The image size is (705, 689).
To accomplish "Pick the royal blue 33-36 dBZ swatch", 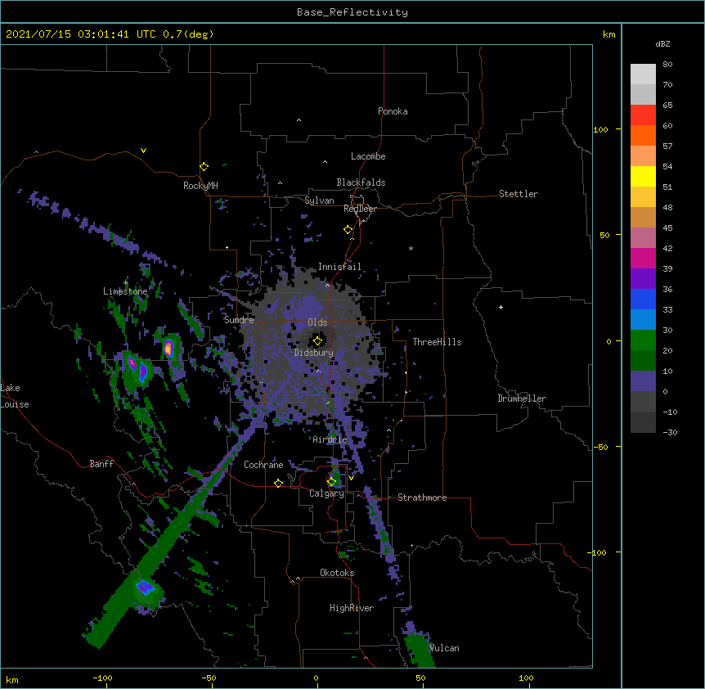I will (643, 299).
